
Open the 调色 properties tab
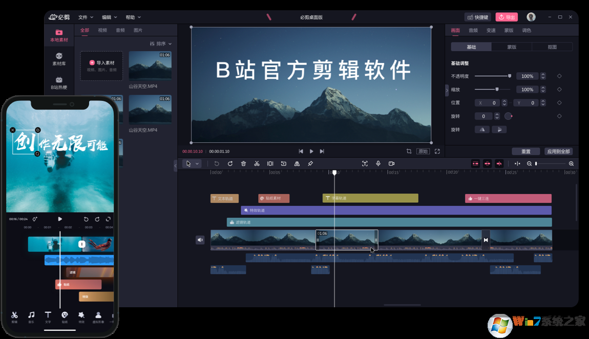[527, 30]
